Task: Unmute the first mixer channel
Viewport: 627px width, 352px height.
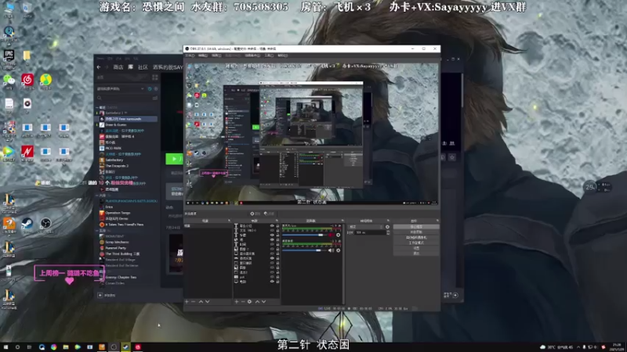Action: [331, 235]
